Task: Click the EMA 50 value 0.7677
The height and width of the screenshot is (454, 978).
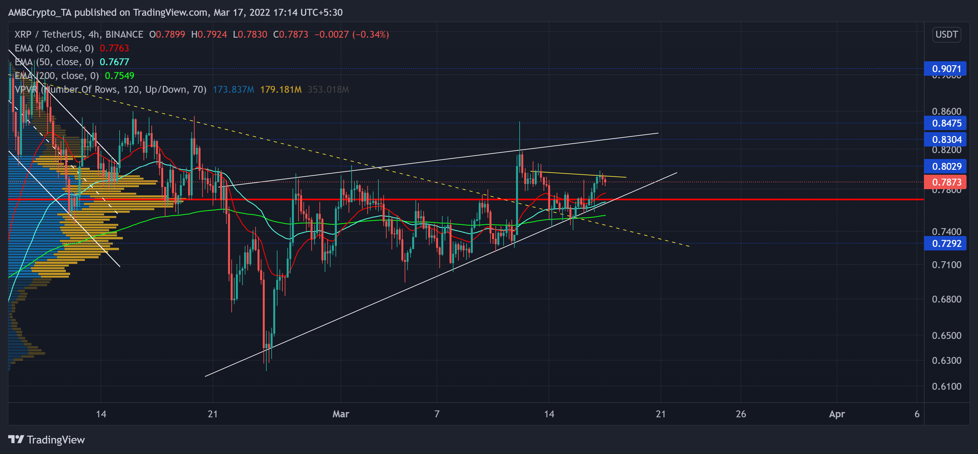Action: [x=114, y=62]
